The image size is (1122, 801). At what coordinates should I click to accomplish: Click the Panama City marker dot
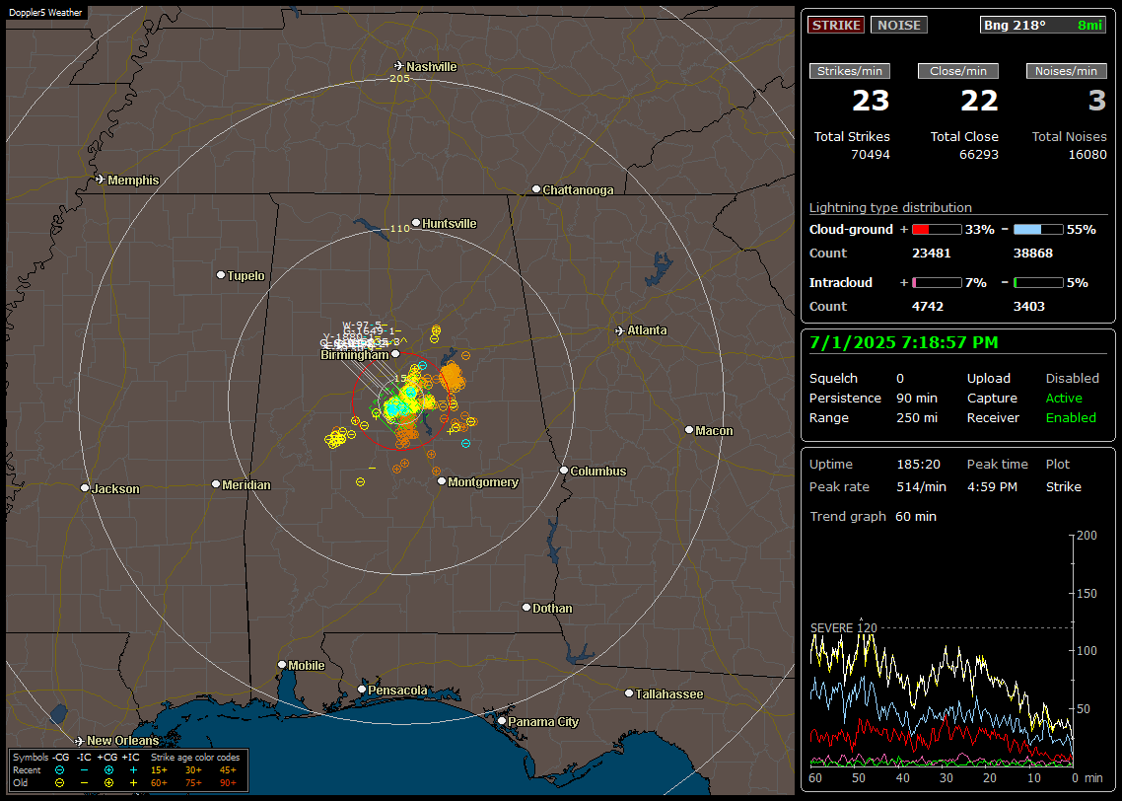(502, 721)
